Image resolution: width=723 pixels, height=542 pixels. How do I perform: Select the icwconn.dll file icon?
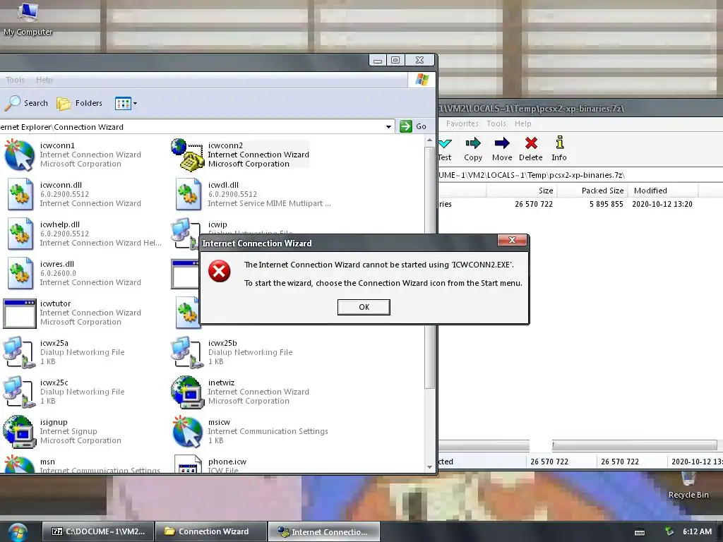tap(20, 194)
